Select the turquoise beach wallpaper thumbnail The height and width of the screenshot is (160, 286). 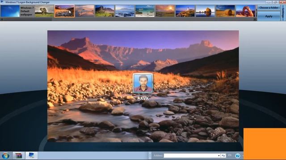pos(145,11)
